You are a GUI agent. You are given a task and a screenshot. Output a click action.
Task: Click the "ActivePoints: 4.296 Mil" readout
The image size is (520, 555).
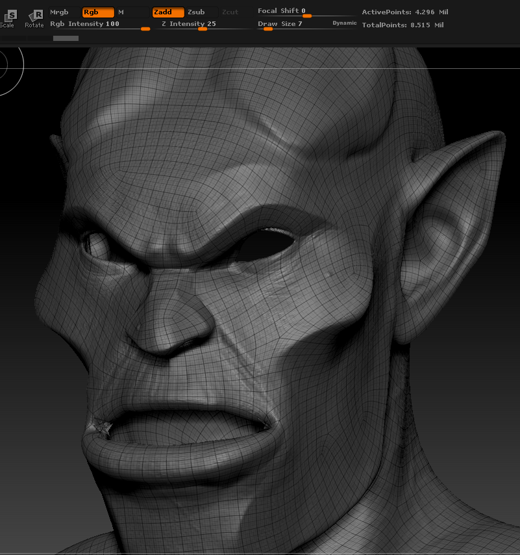[x=404, y=12]
